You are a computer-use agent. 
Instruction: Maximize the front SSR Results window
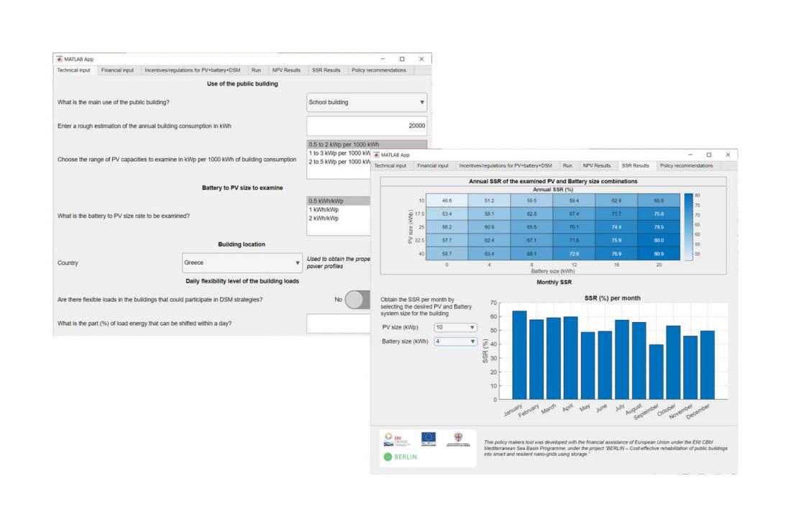coord(709,155)
